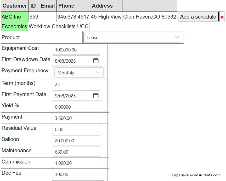Expand the Product Lease dropdown

133,37
